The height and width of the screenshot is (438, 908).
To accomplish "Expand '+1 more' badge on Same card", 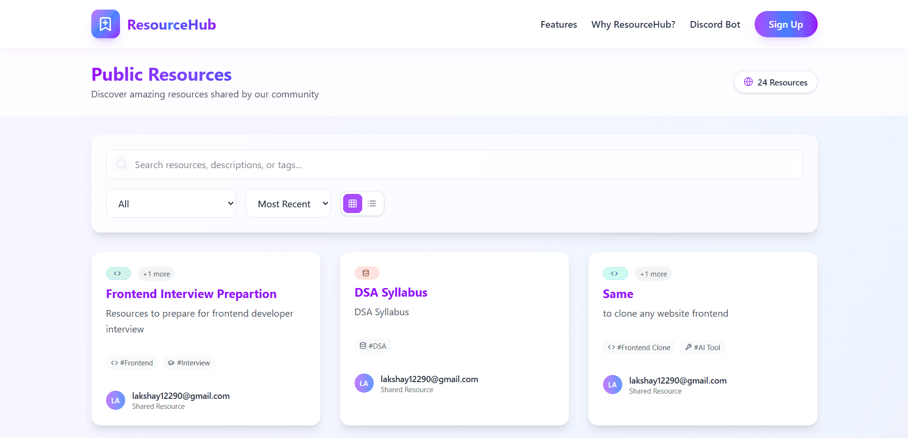I will click(x=653, y=274).
